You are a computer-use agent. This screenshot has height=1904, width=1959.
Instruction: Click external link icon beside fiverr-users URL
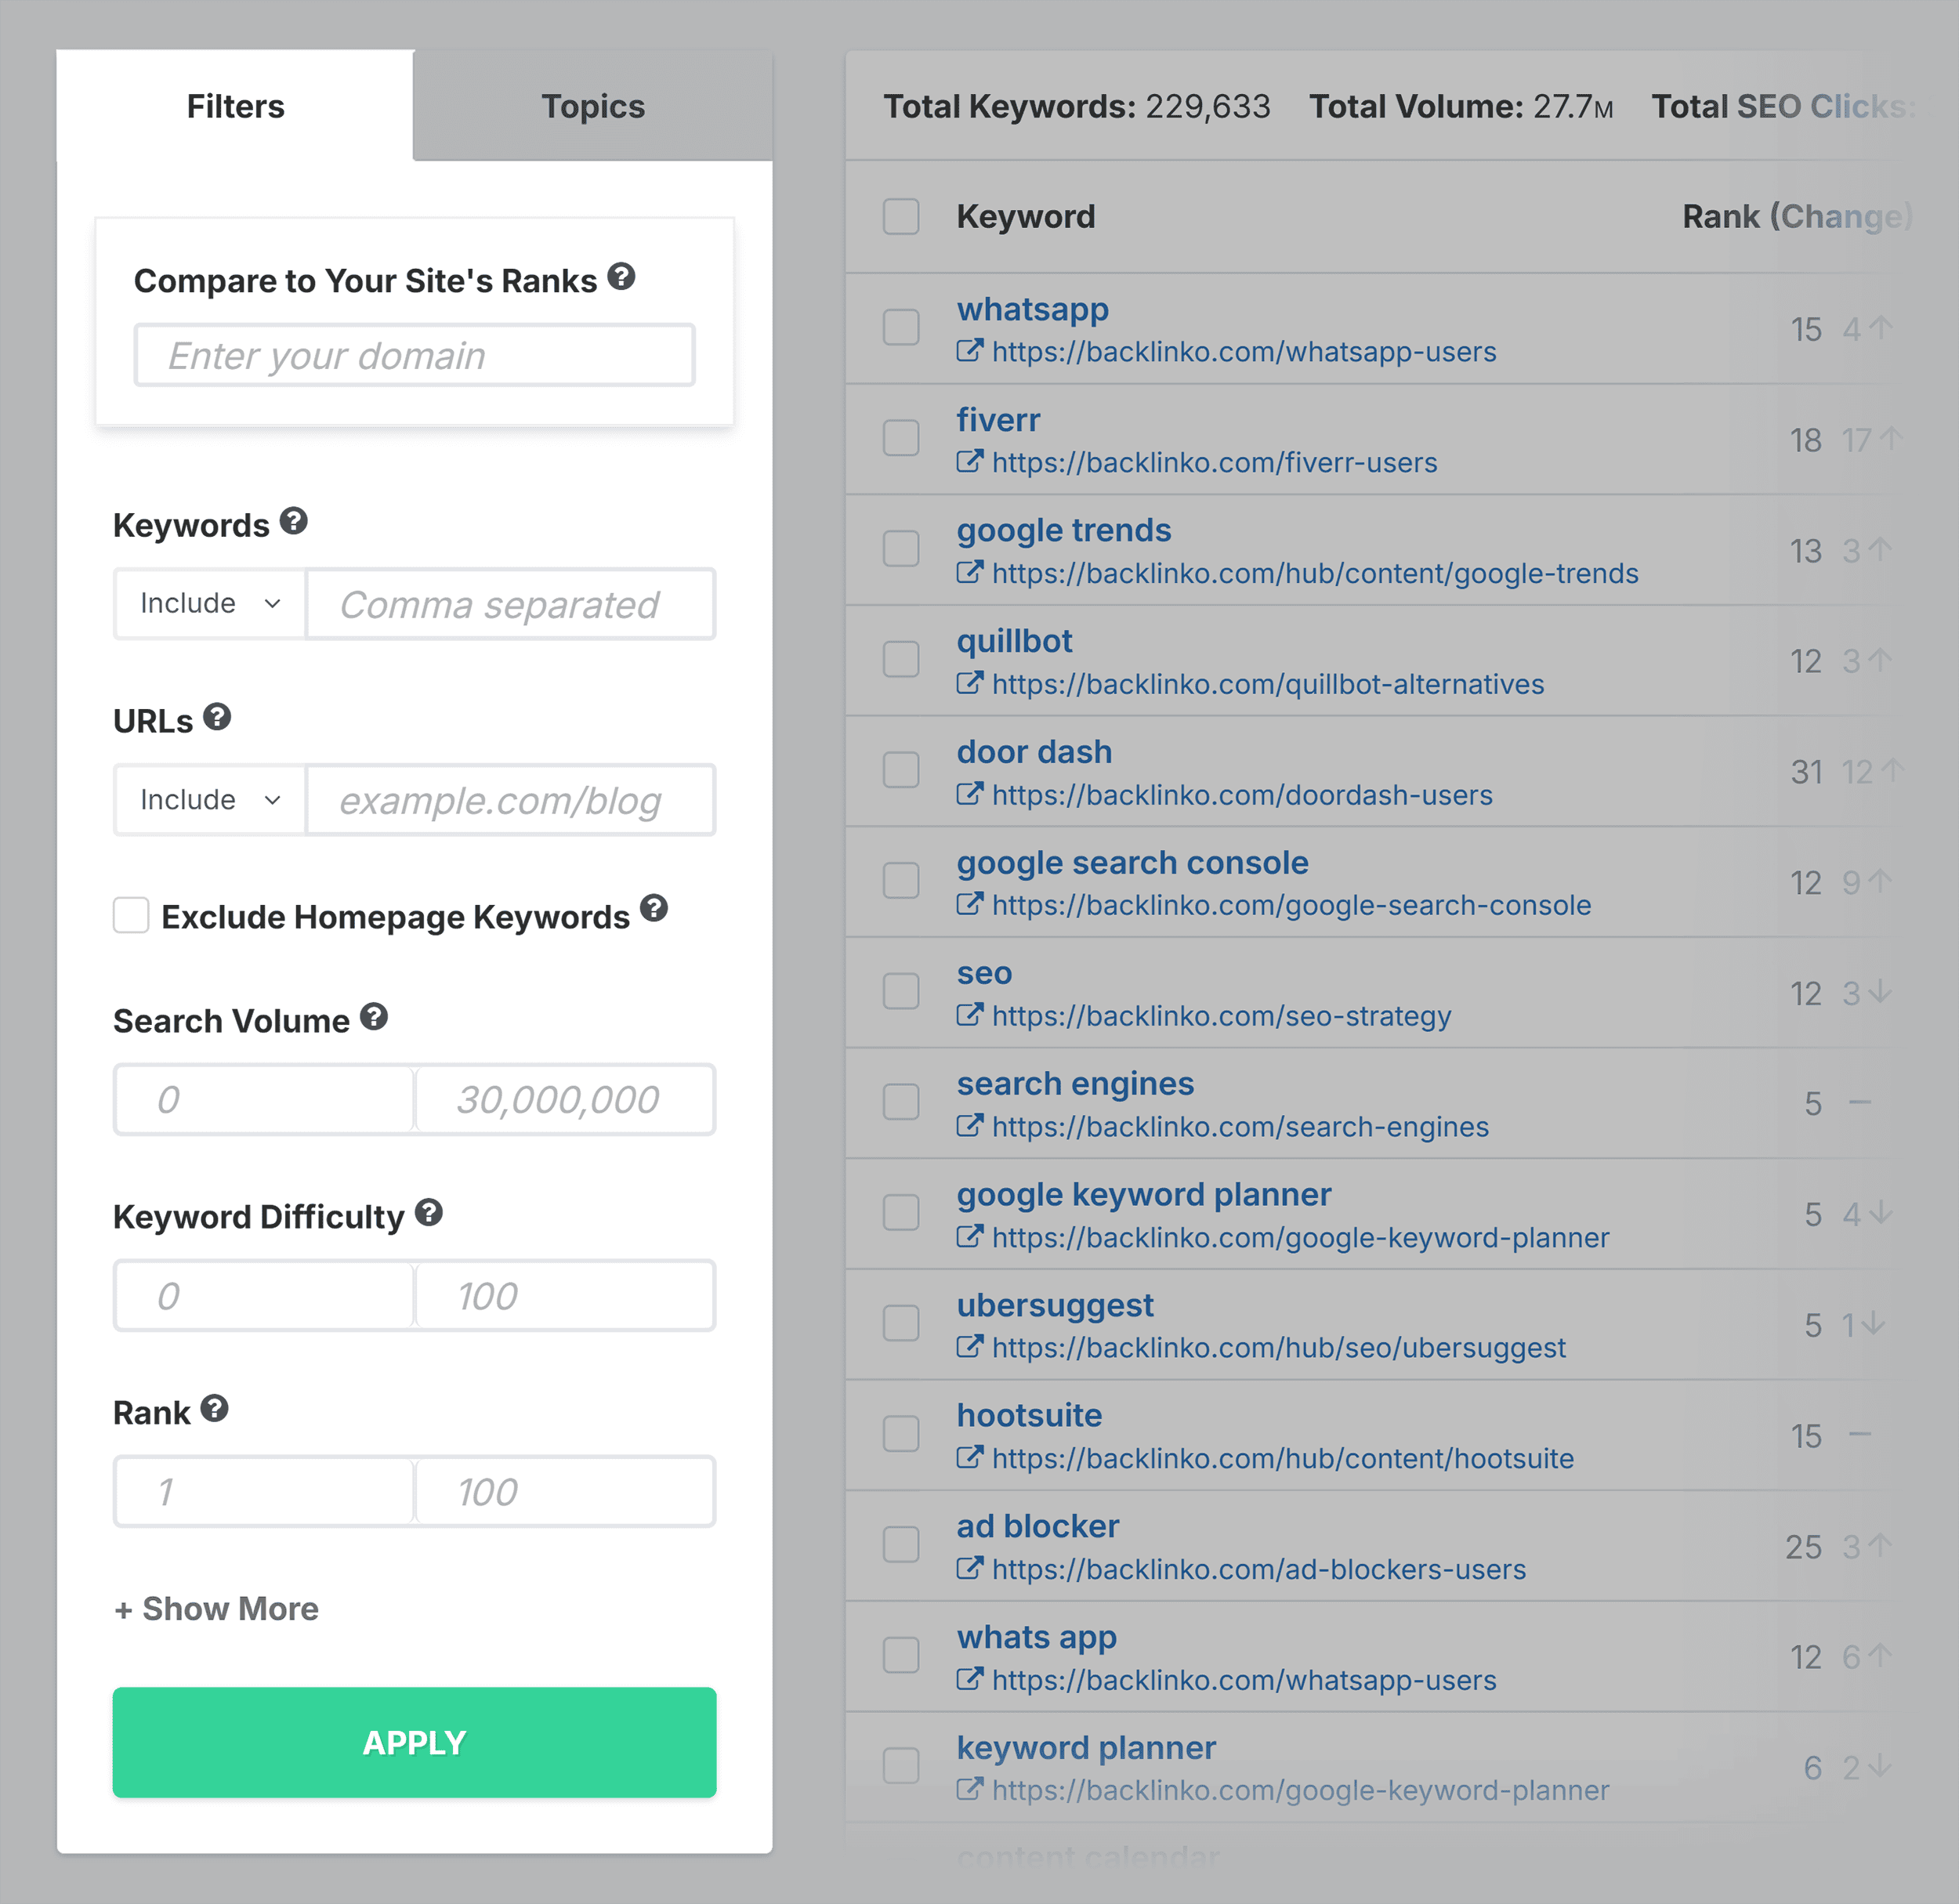pyautogui.click(x=970, y=462)
